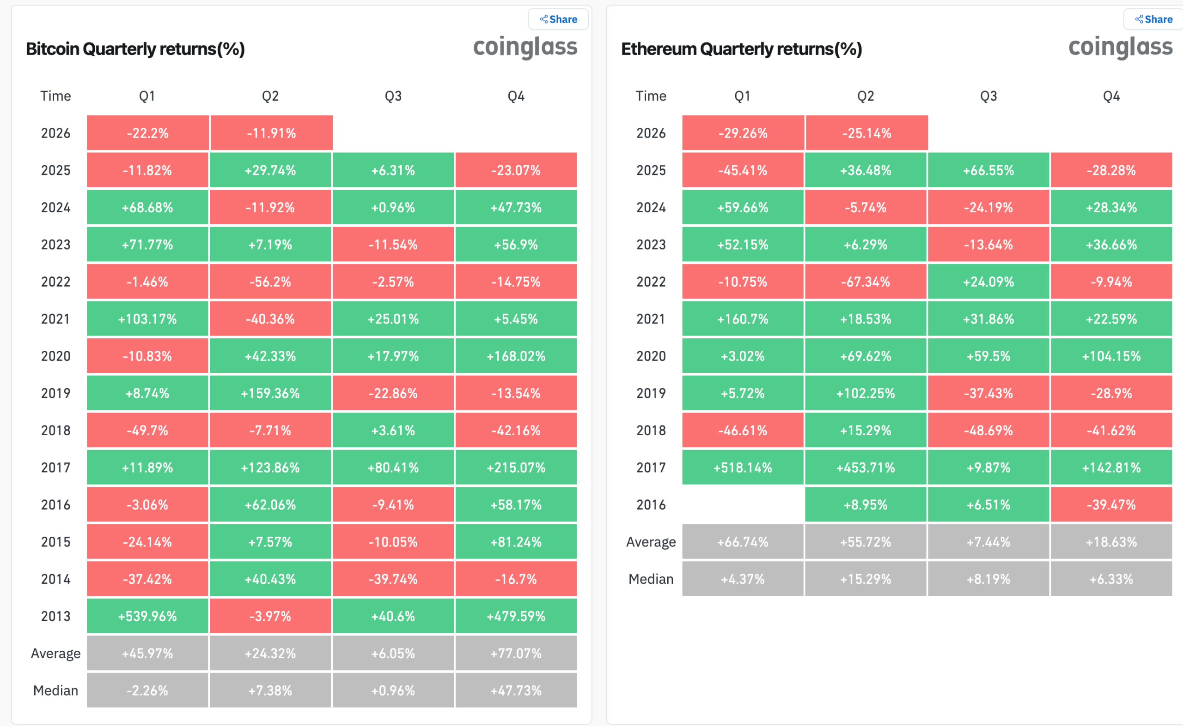The image size is (1183, 726).
Task: Click Ethereum Median Q1 cell +4.37%
Action: pyautogui.click(x=743, y=579)
